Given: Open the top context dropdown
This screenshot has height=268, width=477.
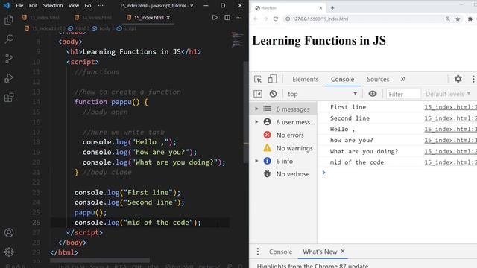Looking at the screenshot, I should coord(322,94).
